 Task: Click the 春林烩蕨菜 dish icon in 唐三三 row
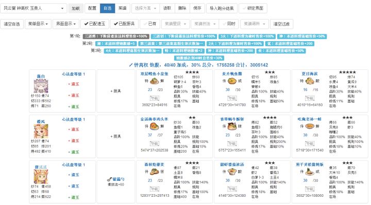pos(154,172)
